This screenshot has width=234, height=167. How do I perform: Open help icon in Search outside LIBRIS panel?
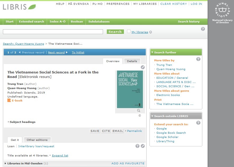[x=198, y=123]
